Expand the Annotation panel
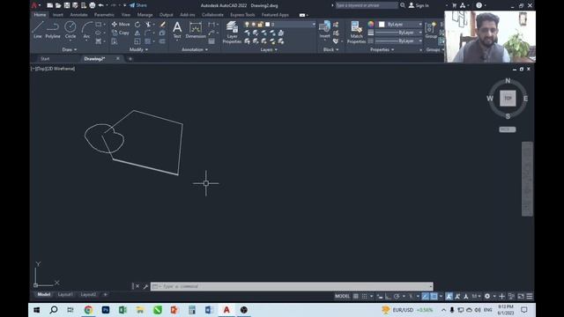The image size is (564, 317). 195,49
